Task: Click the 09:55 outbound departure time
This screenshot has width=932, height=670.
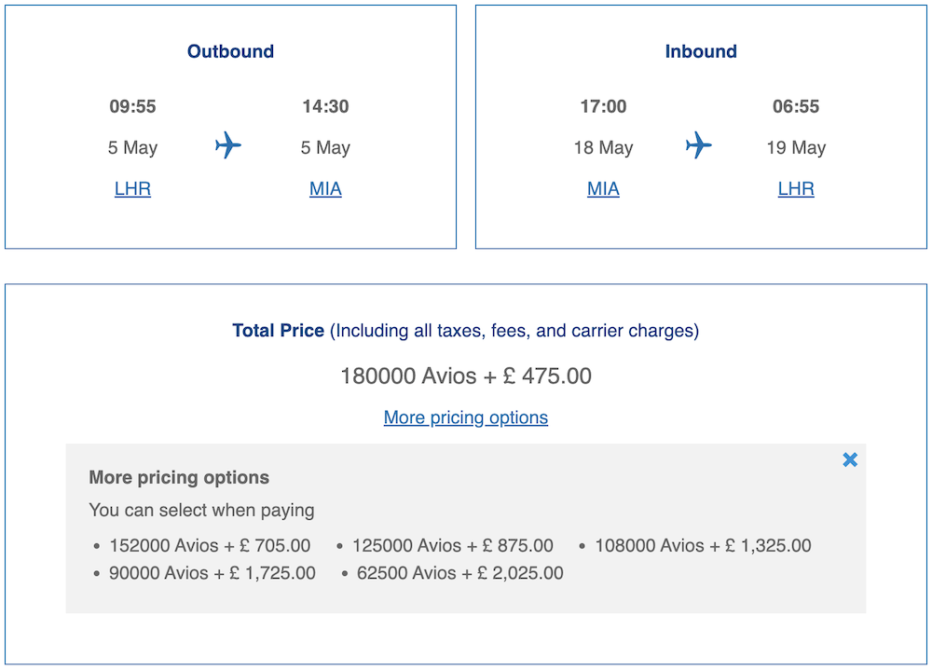Action: coord(132,106)
